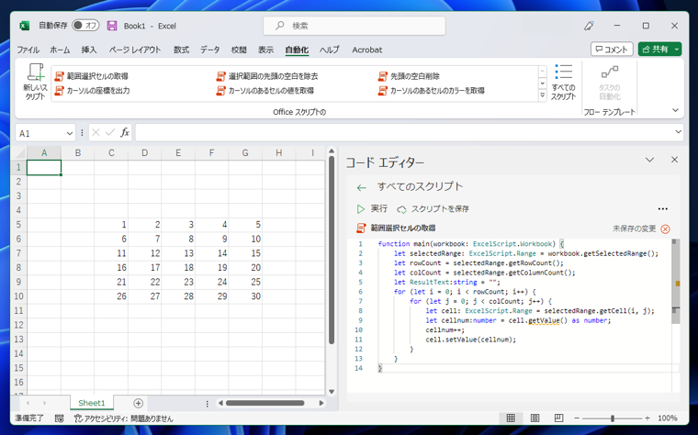This screenshot has height=435, width=698.
Task: Open the データ ribbon tab
Action: pyautogui.click(x=209, y=50)
